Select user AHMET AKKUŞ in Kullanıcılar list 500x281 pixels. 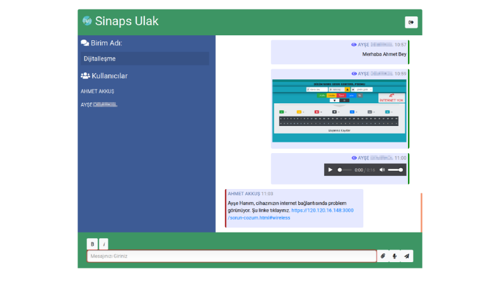(97, 91)
